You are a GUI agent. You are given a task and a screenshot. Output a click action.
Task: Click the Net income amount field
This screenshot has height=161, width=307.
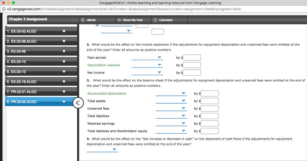pyautogui.click(x=192, y=73)
